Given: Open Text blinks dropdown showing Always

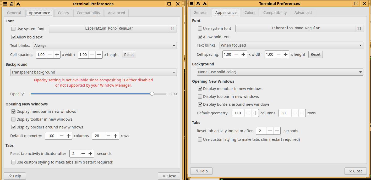Looking at the screenshot, I should tap(105, 46).
